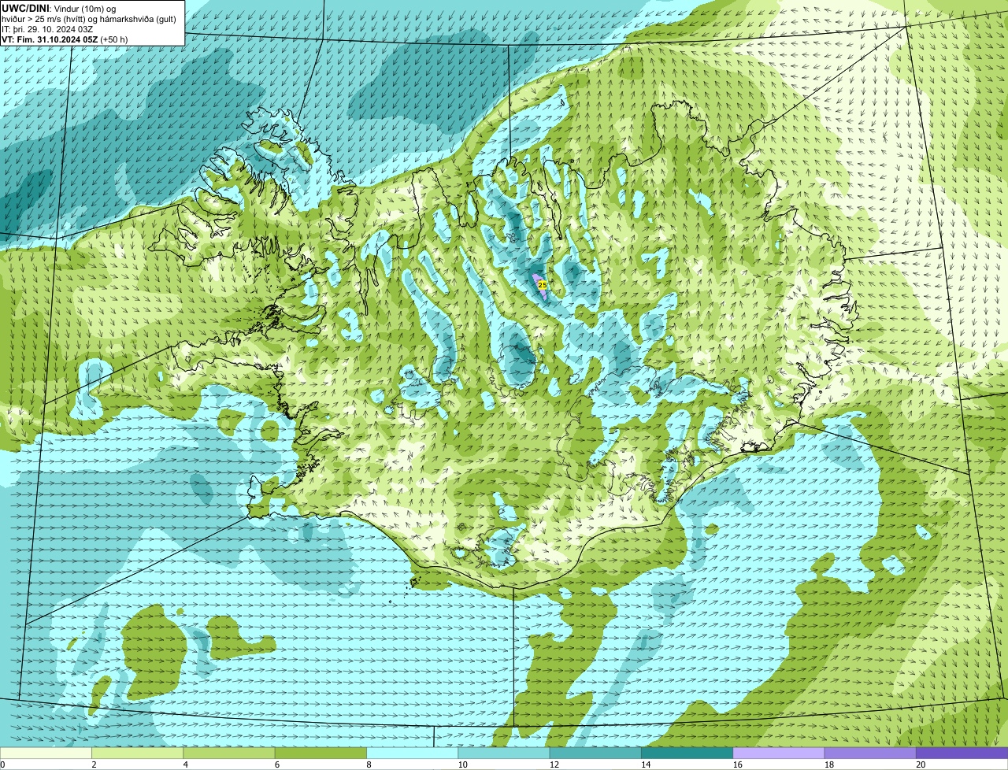Click the 'UWC/DINI: Vindur (10m) og' title line
This screenshot has height=770, width=1008.
[x=59, y=9]
